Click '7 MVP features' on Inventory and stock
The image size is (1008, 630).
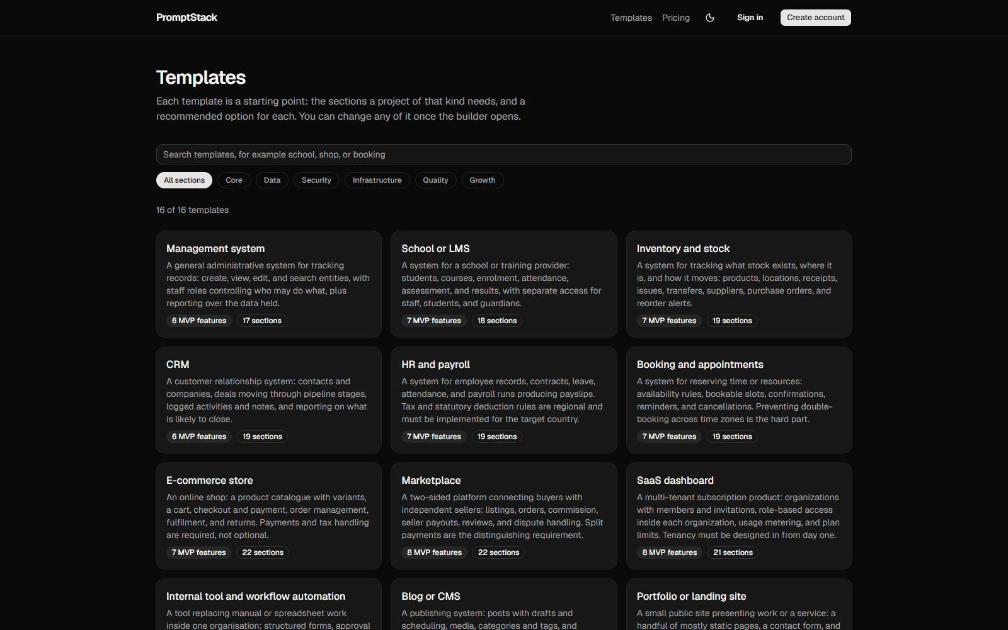point(669,321)
